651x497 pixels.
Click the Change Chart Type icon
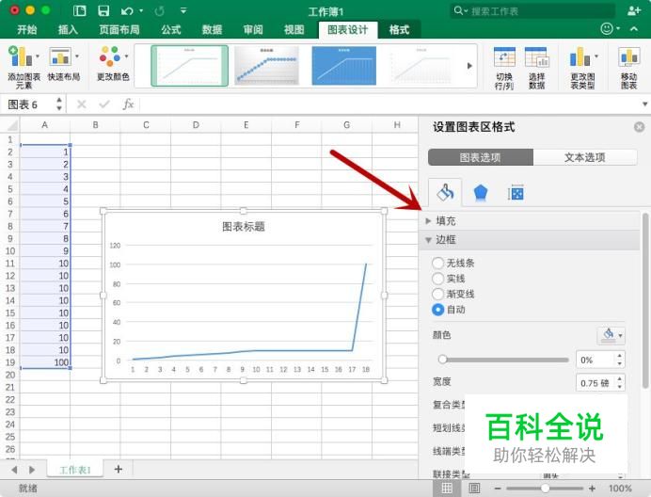tap(580, 56)
